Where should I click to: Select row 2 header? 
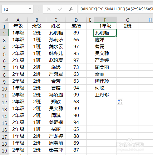[x=4, y=33]
